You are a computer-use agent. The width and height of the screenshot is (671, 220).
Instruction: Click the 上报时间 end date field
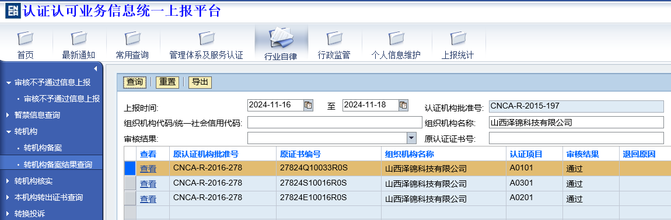(x=370, y=105)
